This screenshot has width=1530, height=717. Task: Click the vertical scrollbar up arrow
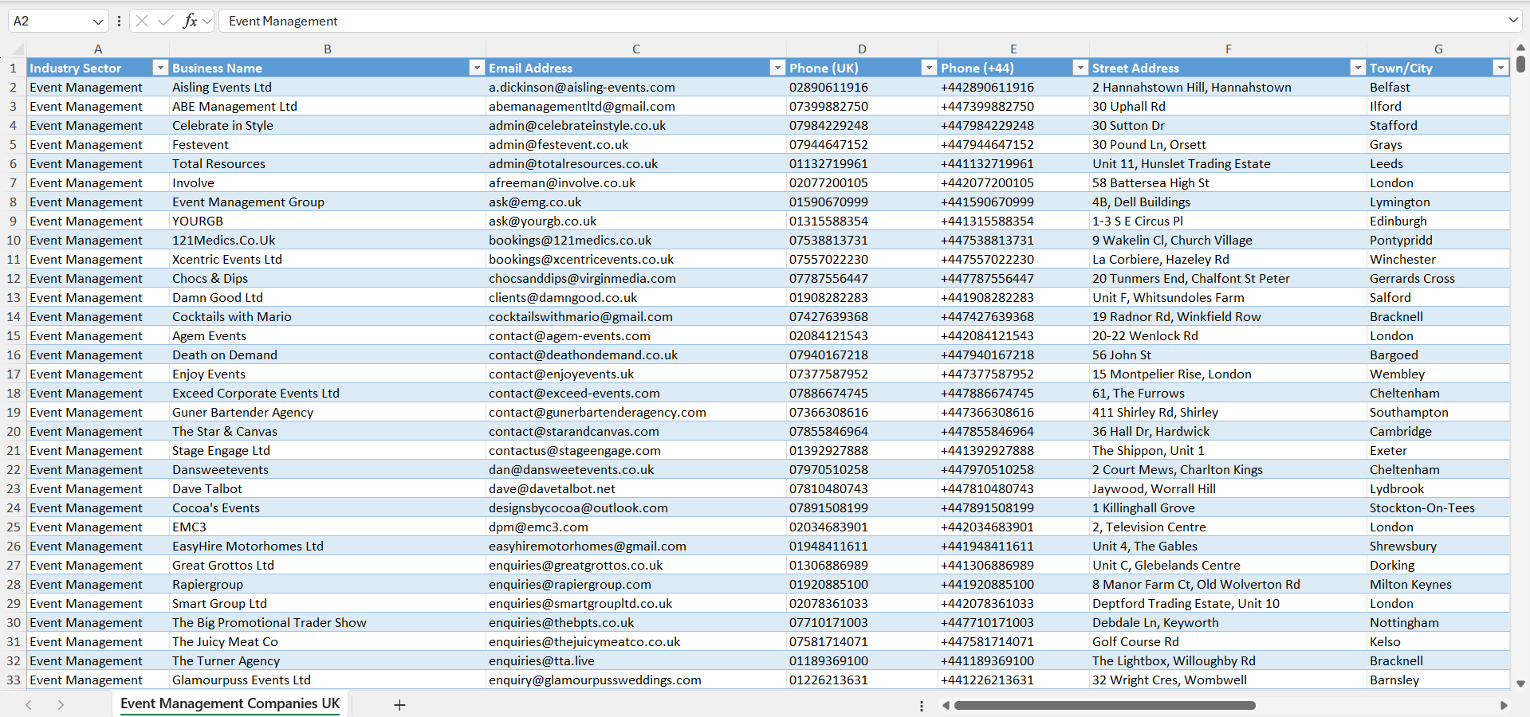(x=1520, y=48)
